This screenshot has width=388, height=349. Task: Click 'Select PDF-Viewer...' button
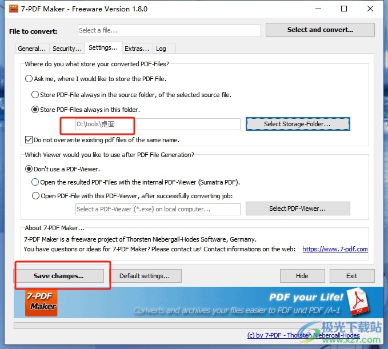click(298, 208)
